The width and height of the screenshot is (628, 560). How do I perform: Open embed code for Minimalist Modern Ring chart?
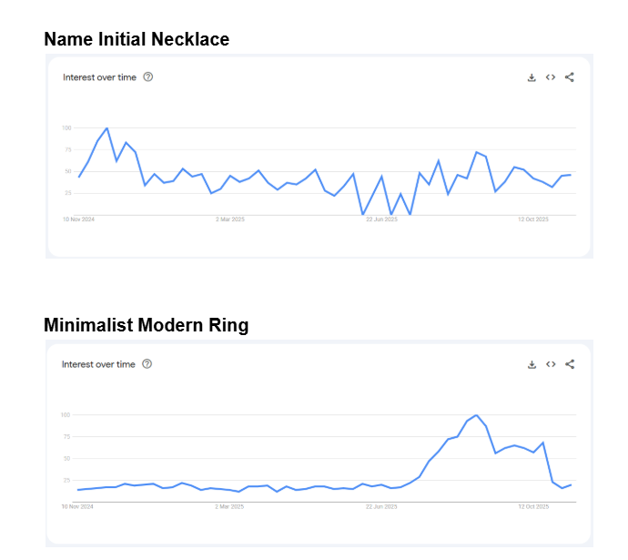(x=551, y=364)
